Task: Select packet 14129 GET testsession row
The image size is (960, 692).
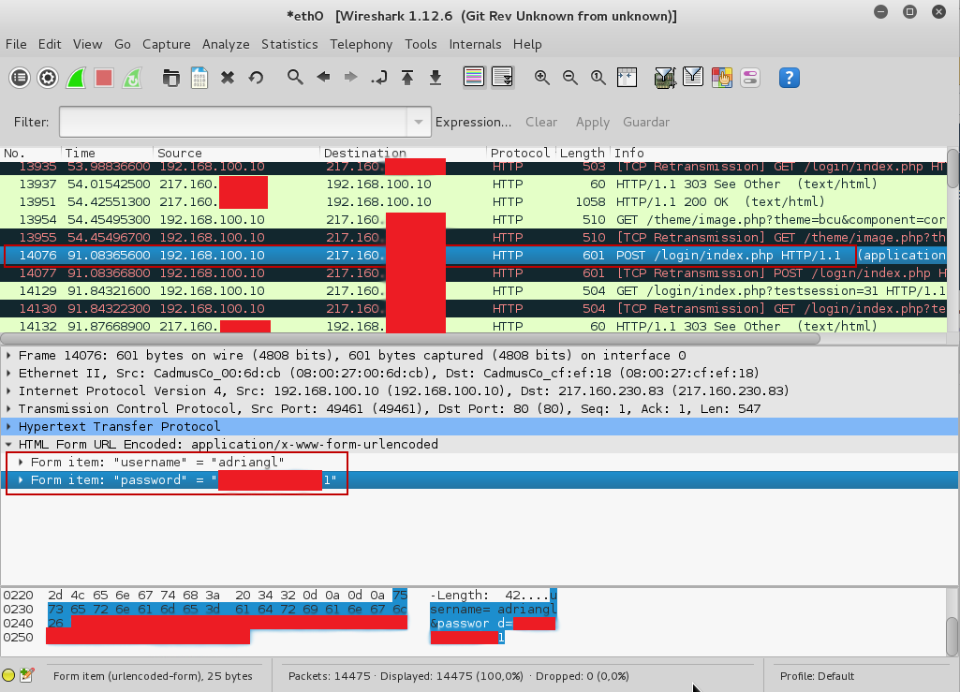Action: click(x=473, y=291)
